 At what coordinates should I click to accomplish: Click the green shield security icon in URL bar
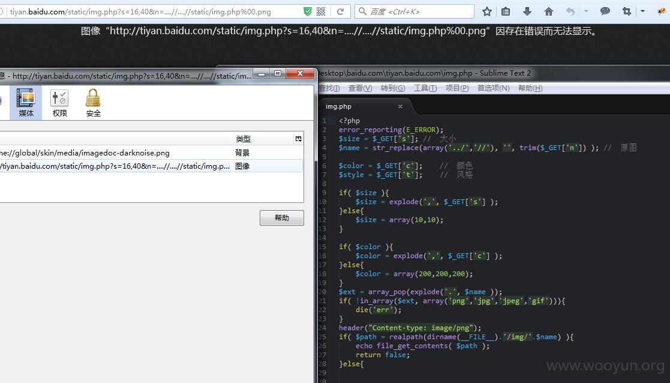click(x=307, y=11)
